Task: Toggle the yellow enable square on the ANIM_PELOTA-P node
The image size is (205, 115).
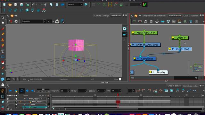Action: (133, 33)
